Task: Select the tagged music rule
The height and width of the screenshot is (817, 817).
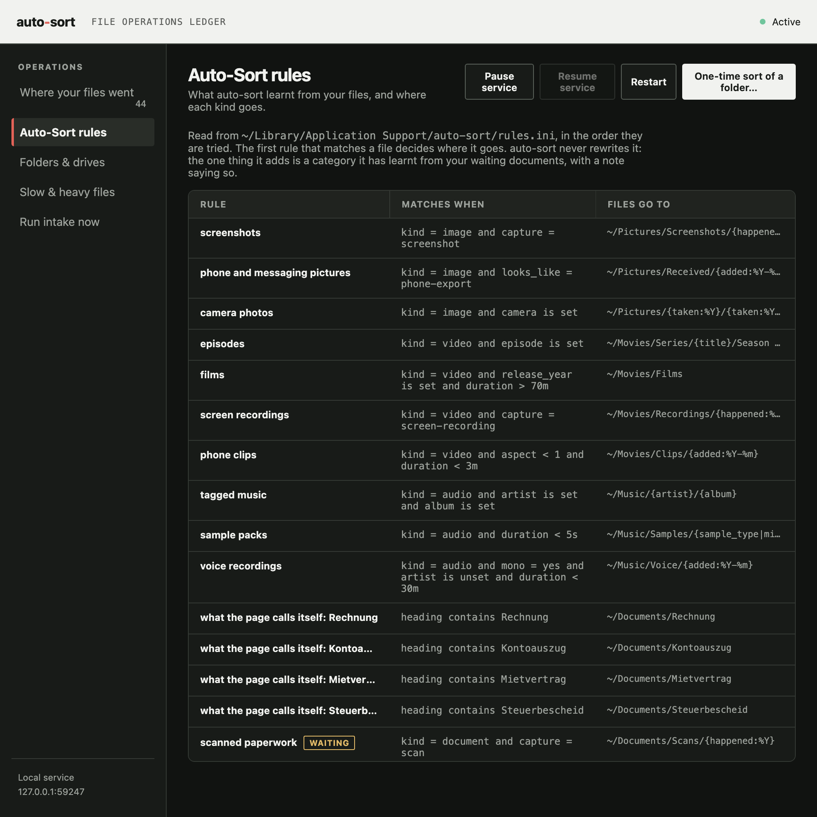Action: pyautogui.click(x=233, y=495)
